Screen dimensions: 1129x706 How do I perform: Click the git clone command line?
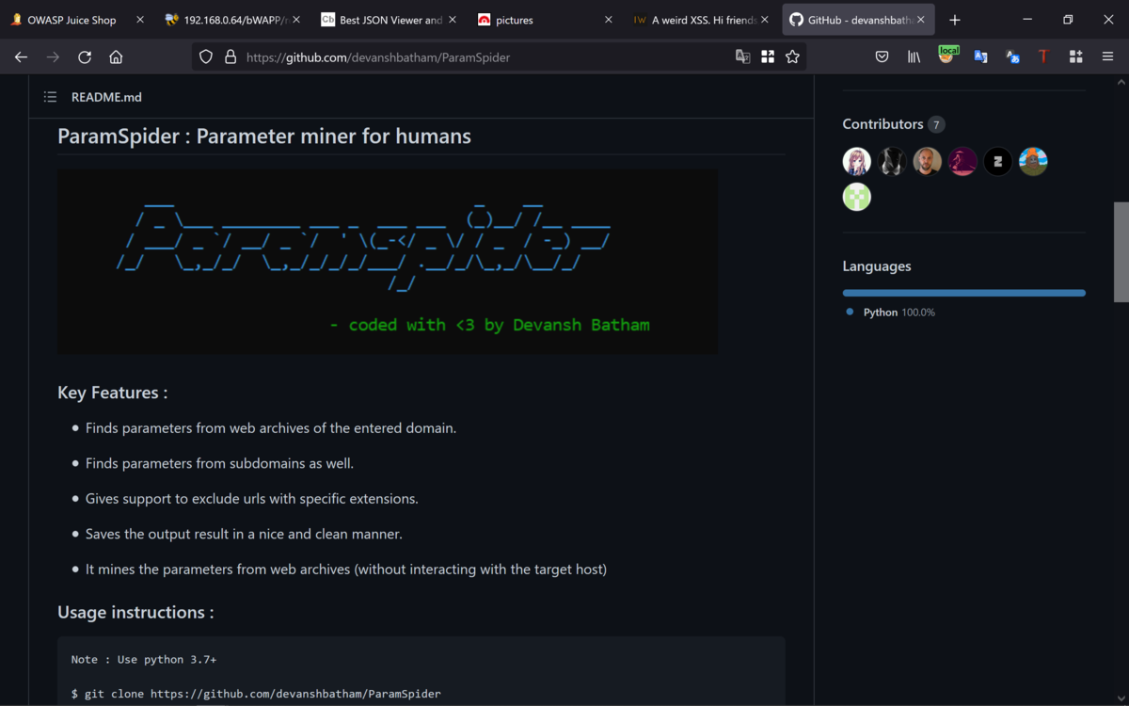pos(256,694)
